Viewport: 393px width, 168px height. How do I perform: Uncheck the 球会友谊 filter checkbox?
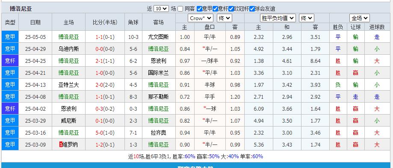coord(252,9)
